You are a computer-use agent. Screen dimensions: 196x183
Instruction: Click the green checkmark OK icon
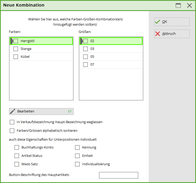157,22
